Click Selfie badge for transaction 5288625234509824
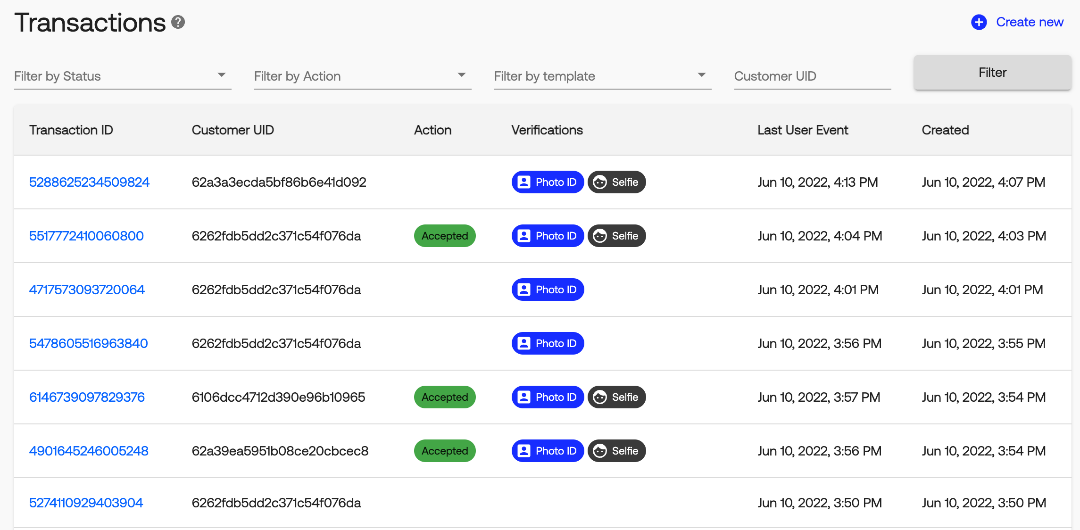Image resolution: width=1080 pixels, height=530 pixels. (616, 182)
